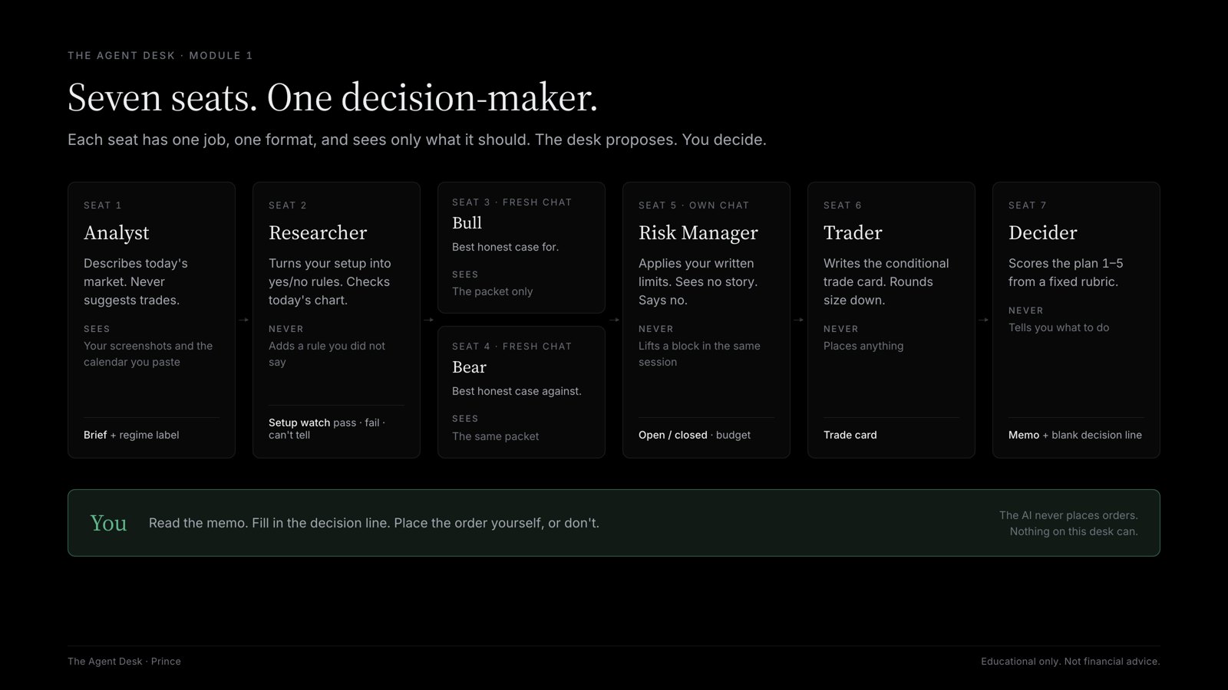This screenshot has height=690, width=1228.
Task: Click 'Best honest case for.' text
Action: point(505,247)
